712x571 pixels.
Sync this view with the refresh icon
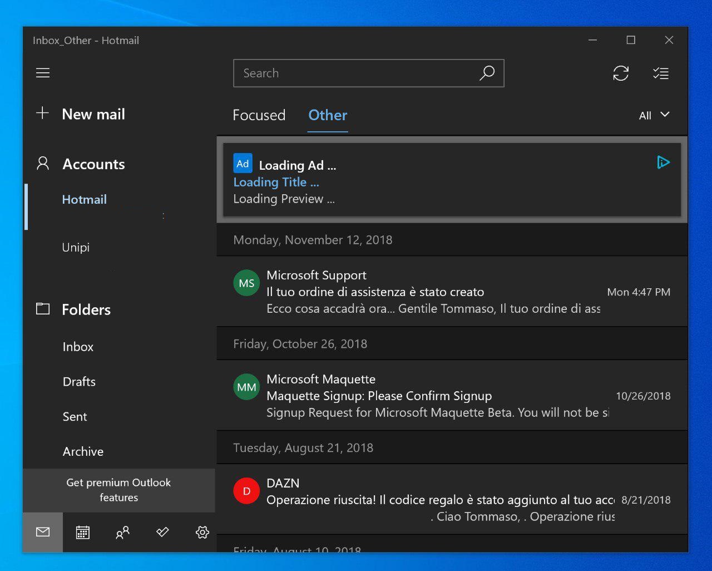pyautogui.click(x=621, y=73)
